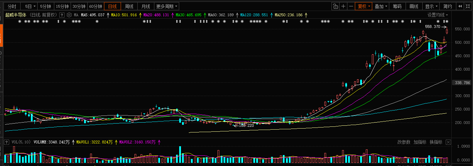Viewport: 473px width, 166px height.
Task: Toggle the 筹码 chip distribution view
Action: pos(397,6)
